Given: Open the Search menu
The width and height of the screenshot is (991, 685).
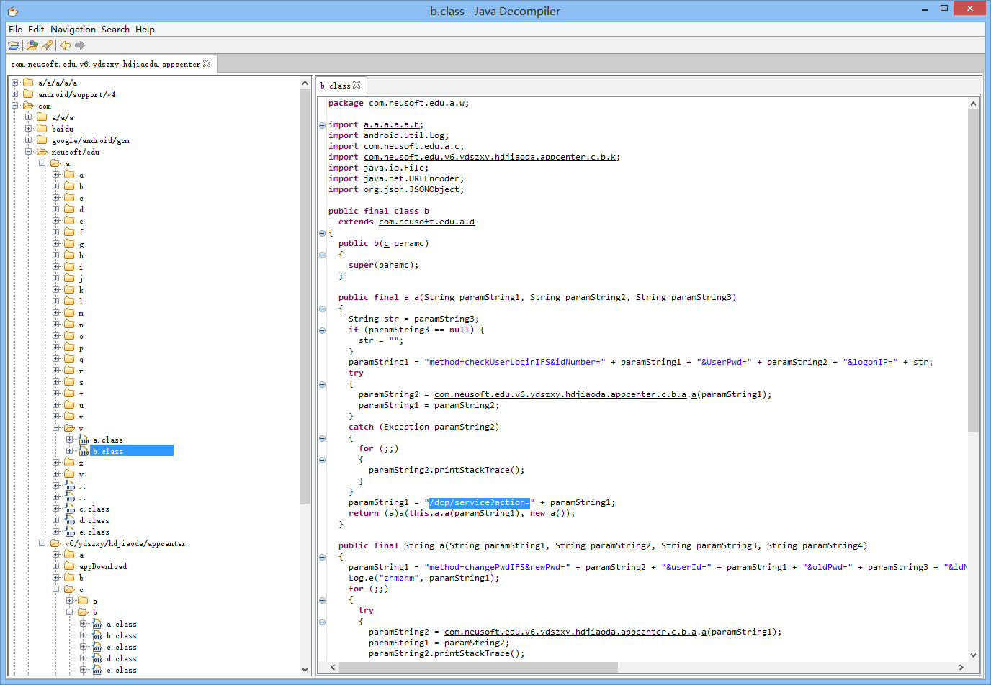Looking at the screenshot, I should coord(115,30).
